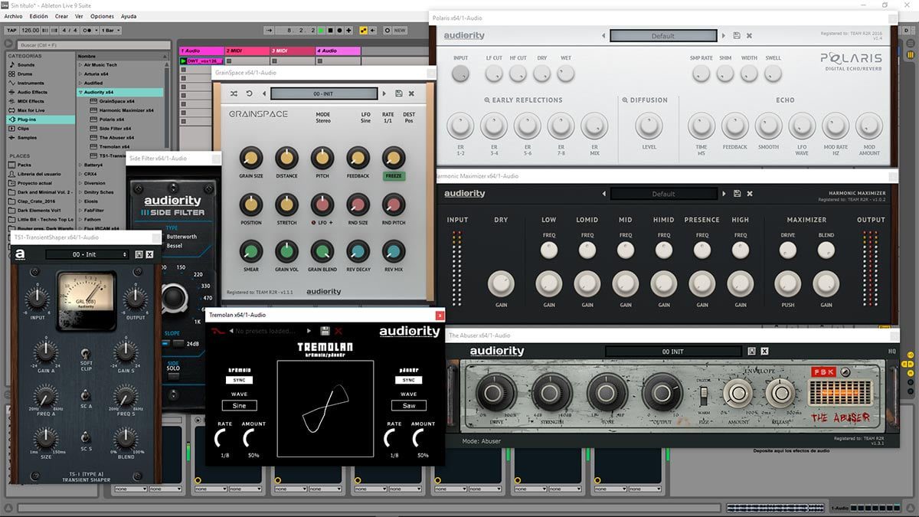The height and width of the screenshot is (517, 919).
Task: Click the 126.00 tempo field
Action: (31, 31)
